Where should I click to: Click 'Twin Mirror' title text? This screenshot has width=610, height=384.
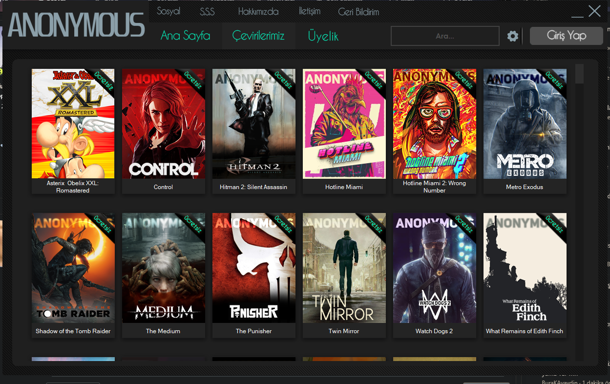click(x=344, y=331)
